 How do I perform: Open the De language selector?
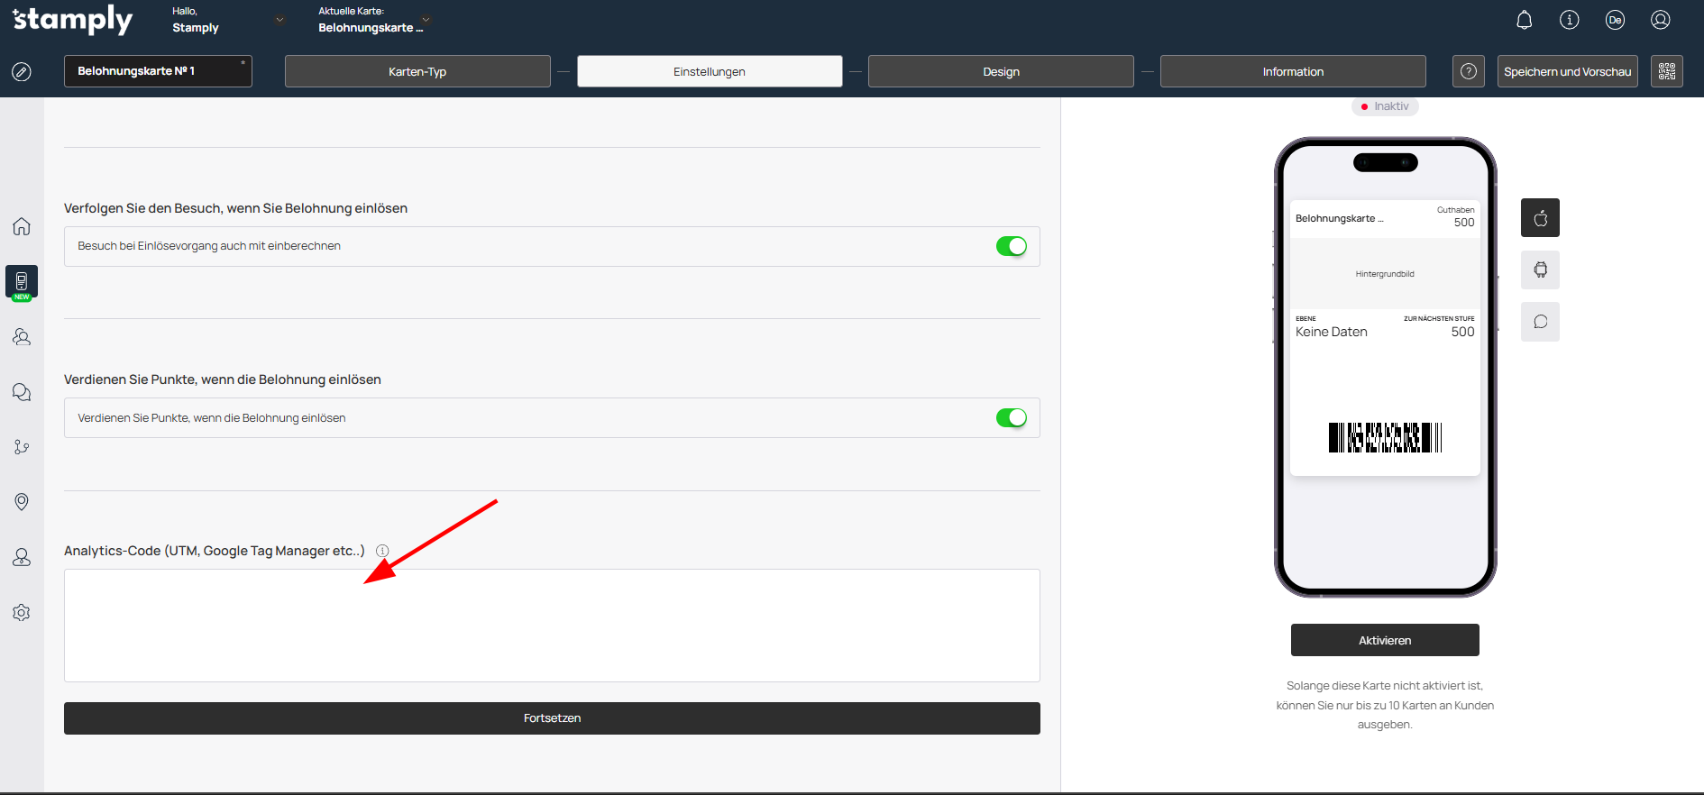pos(1614,20)
